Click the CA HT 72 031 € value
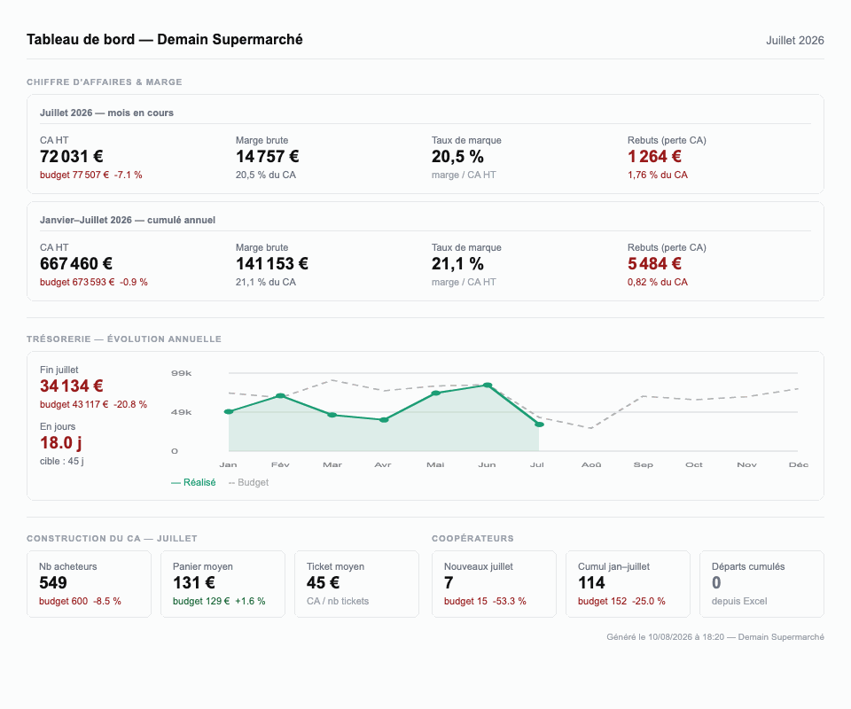The width and height of the screenshot is (851, 709). [71, 157]
